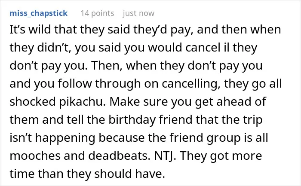This screenshot has height=186, width=301.
Task: Click the phrase 'shocked pikachu' in the comment
Action: pyautogui.click(x=56, y=102)
